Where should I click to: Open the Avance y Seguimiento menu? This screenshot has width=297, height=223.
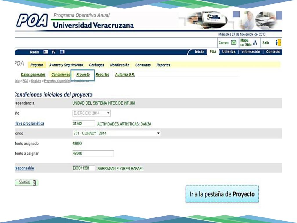point(66,65)
